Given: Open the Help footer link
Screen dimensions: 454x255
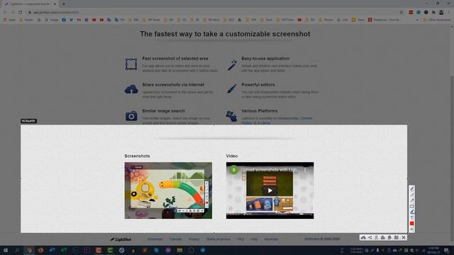Looking at the screenshot, I should tap(254, 239).
